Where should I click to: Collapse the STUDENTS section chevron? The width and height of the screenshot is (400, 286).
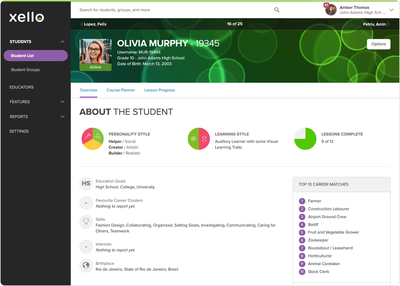tap(62, 41)
